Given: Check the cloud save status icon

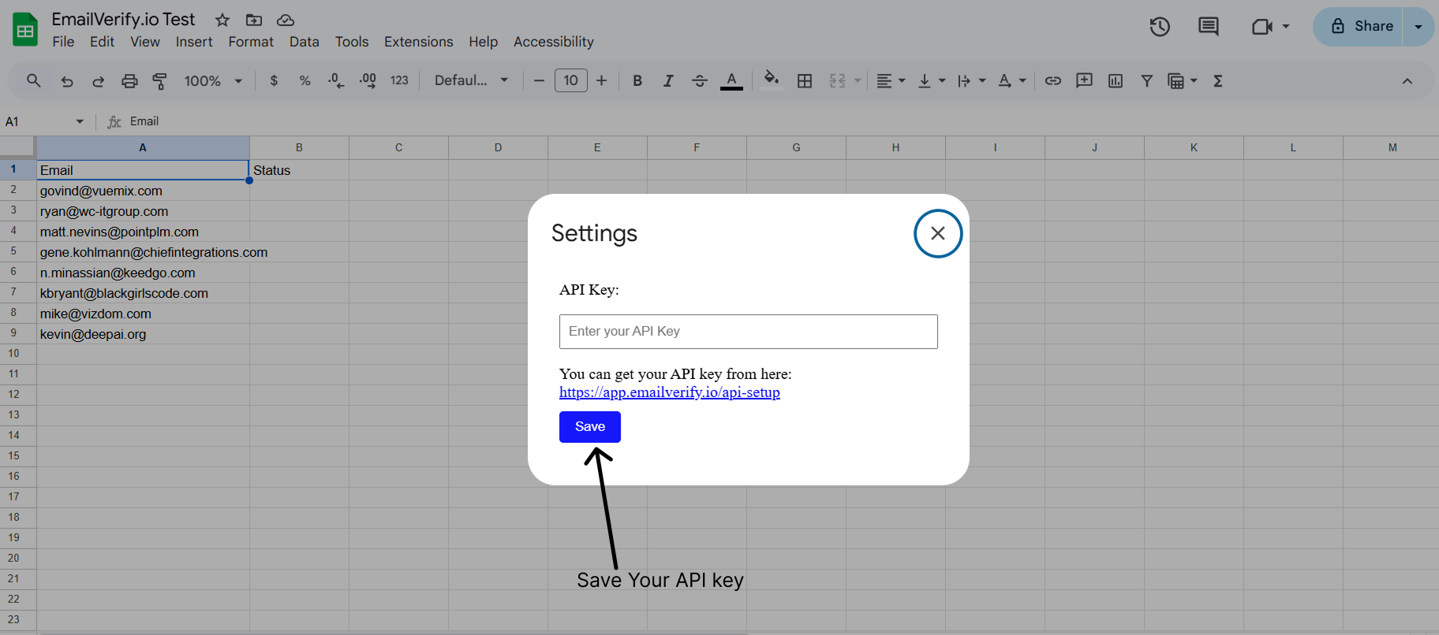Looking at the screenshot, I should (286, 20).
